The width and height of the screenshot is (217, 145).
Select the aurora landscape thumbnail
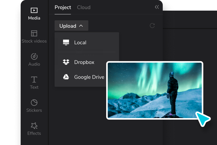click(155, 90)
